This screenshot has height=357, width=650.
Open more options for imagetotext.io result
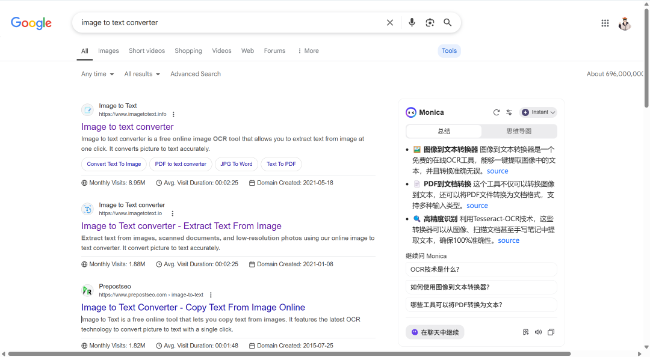point(173,213)
